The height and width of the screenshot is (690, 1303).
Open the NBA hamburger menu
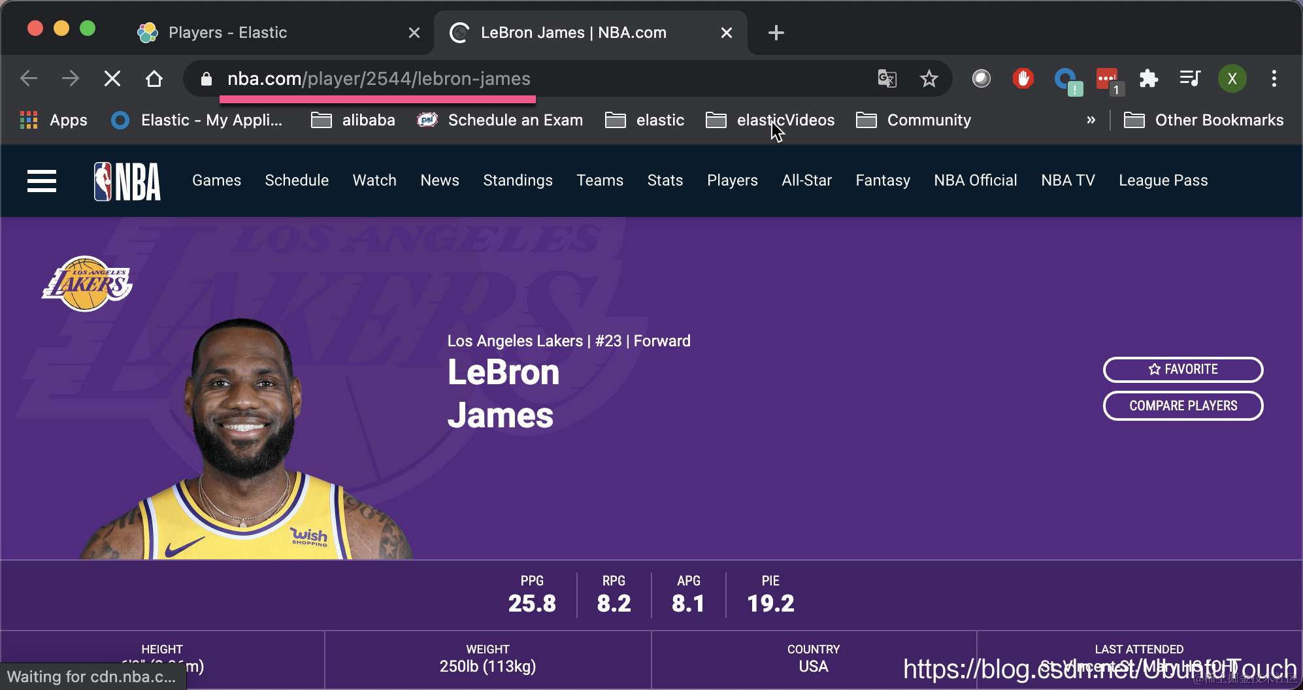[42, 181]
